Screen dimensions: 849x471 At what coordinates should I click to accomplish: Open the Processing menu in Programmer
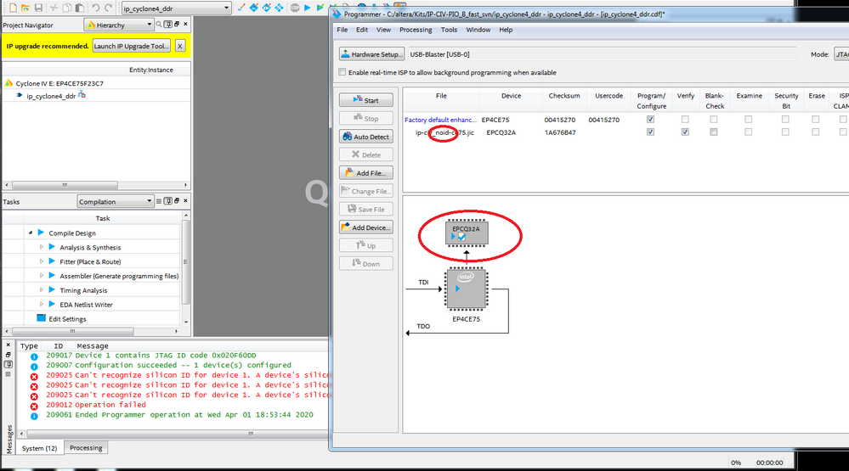pyautogui.click(x=416, y=30)
